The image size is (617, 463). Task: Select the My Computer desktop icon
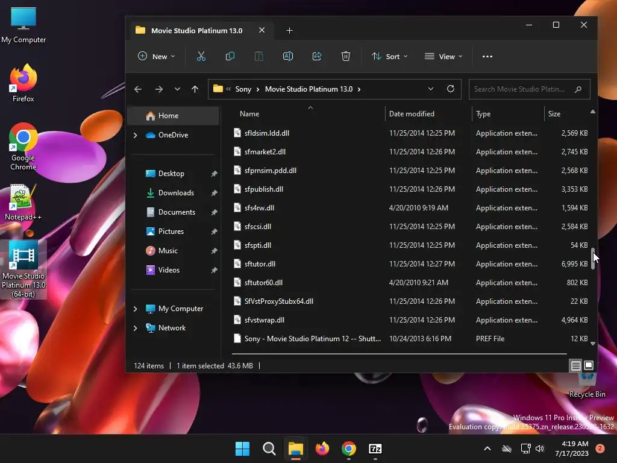tap(23, 25)
